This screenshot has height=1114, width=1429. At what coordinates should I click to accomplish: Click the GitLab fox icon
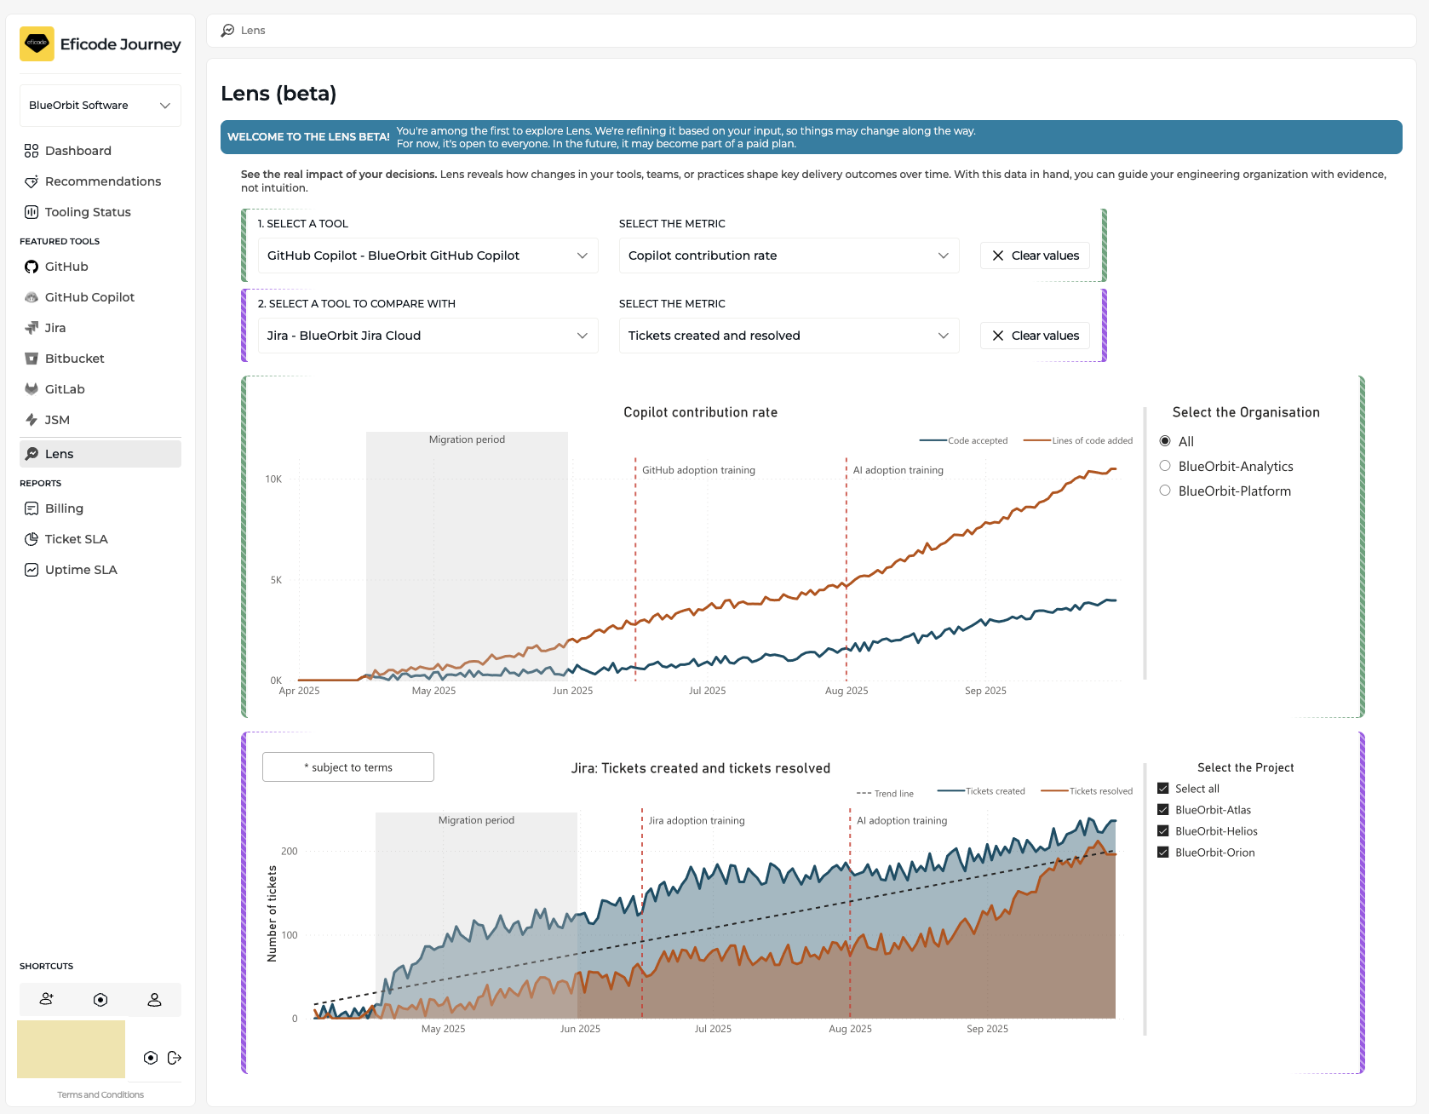pyautogui.click(x=32, y=389)
